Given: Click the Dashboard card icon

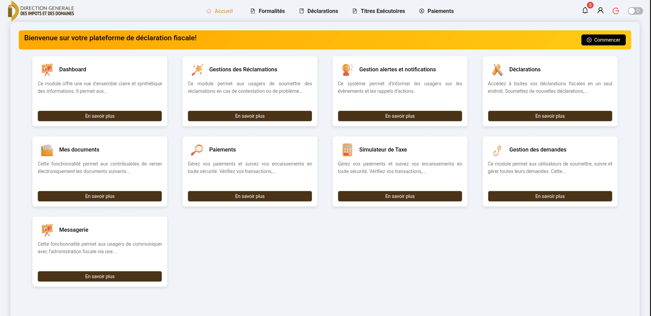Looking at the screenshot, I should [47, 69].
